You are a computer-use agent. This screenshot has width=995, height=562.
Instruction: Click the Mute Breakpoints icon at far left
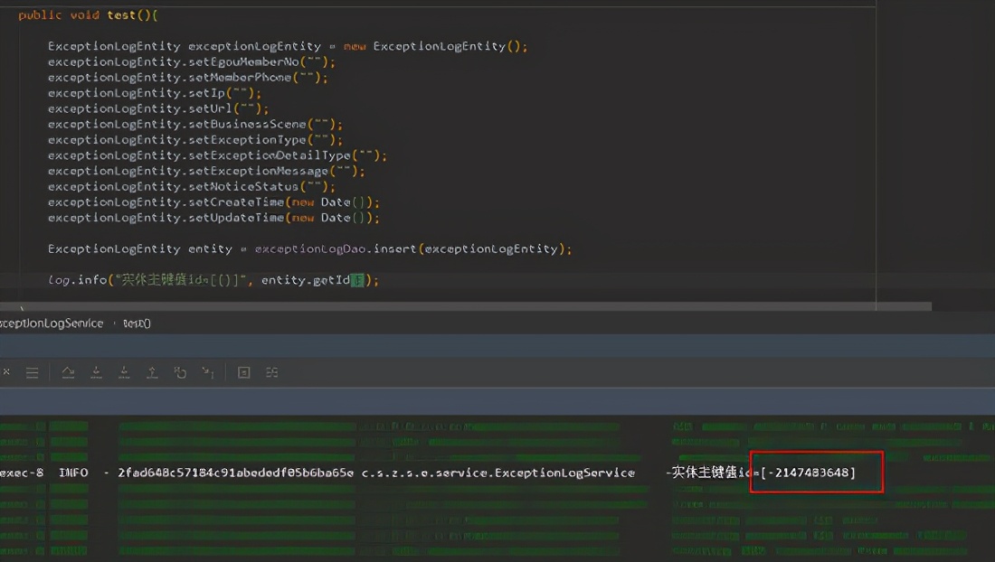tap(7, 371)
